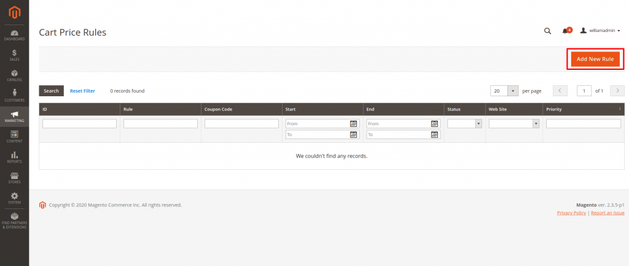Open the Reports sidebar icon
Viewport: 629px width, 266px height.
[14, 158]
